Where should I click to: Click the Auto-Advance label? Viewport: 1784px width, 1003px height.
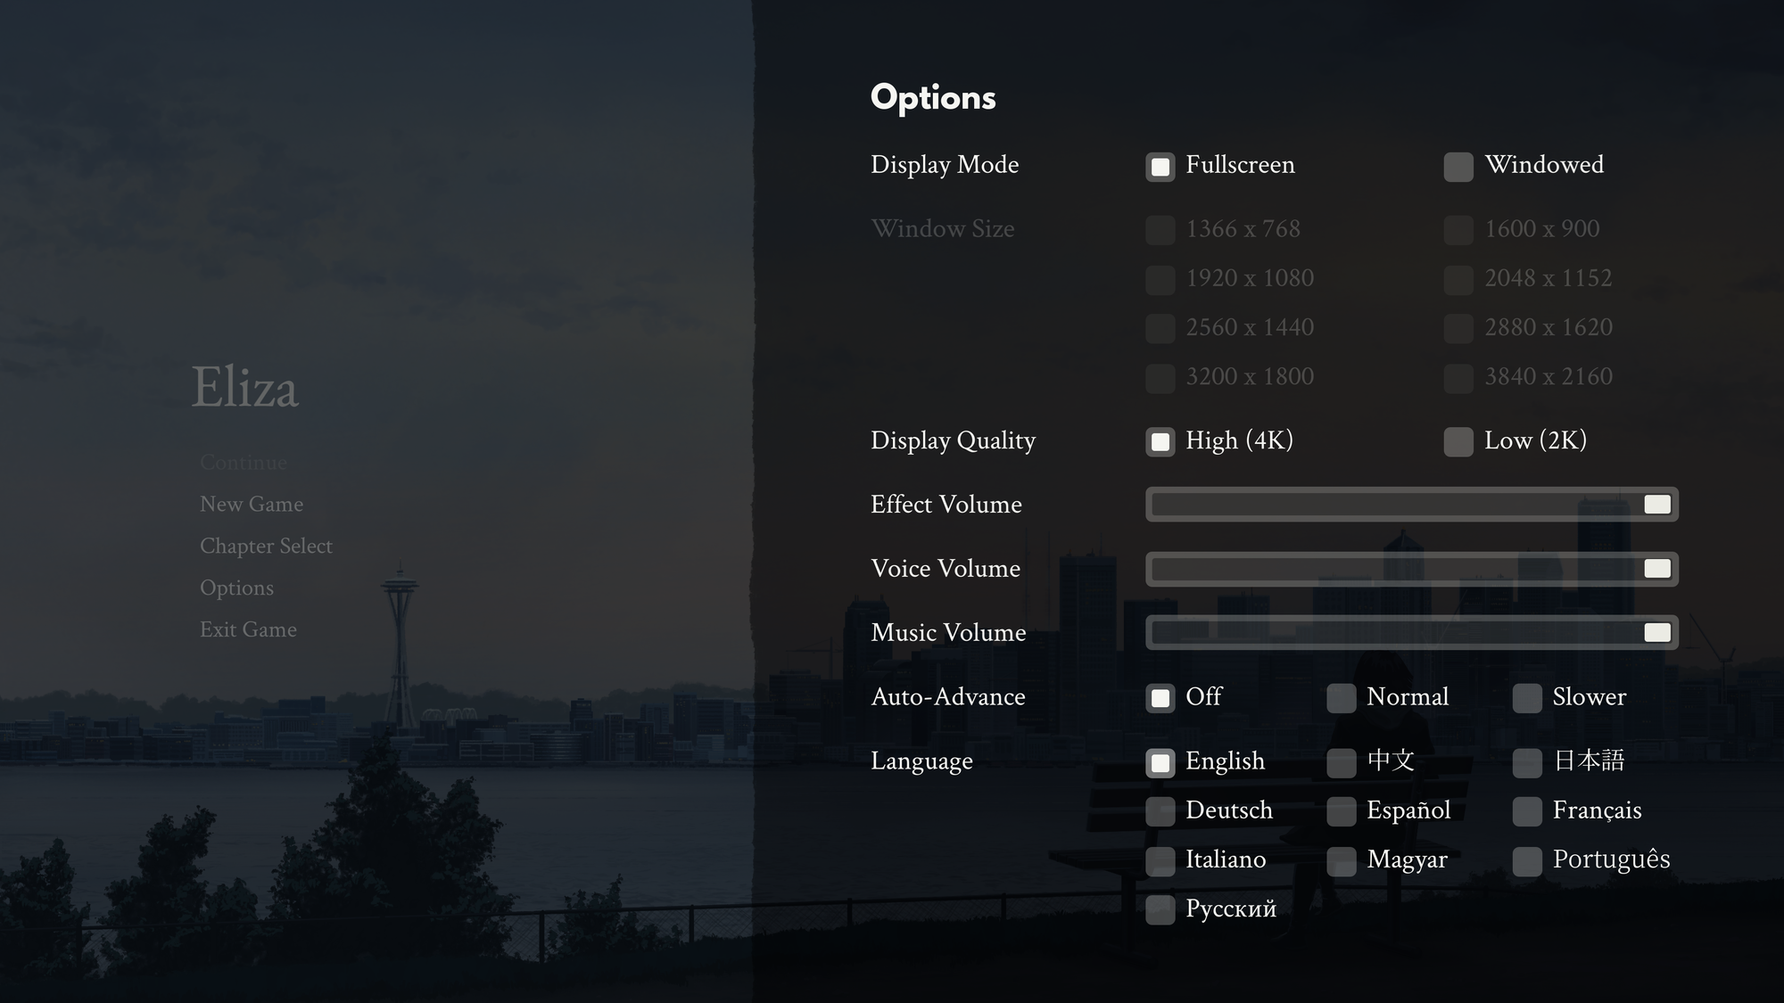point(948,697)
